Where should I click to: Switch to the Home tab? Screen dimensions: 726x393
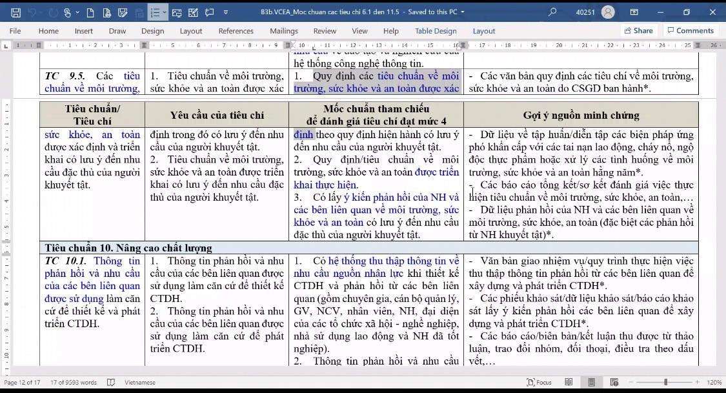(x=48, y=31)
